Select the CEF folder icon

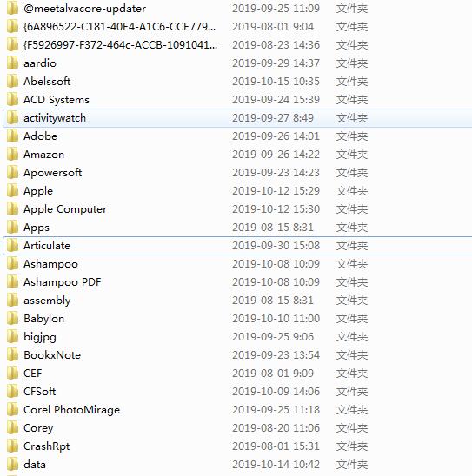click(x=12, y=374)
